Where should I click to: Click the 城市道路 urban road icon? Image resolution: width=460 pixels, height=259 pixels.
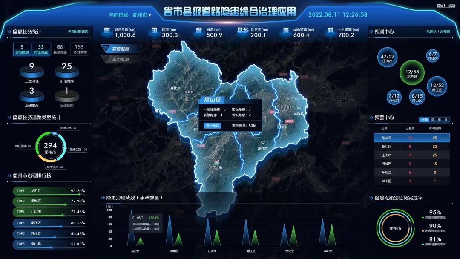286,32
